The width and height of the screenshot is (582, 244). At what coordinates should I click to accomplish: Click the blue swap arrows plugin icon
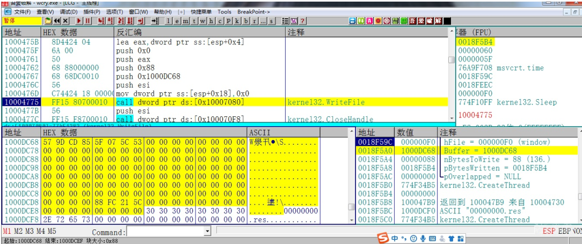pyautogui.click(x=352, y=21)
